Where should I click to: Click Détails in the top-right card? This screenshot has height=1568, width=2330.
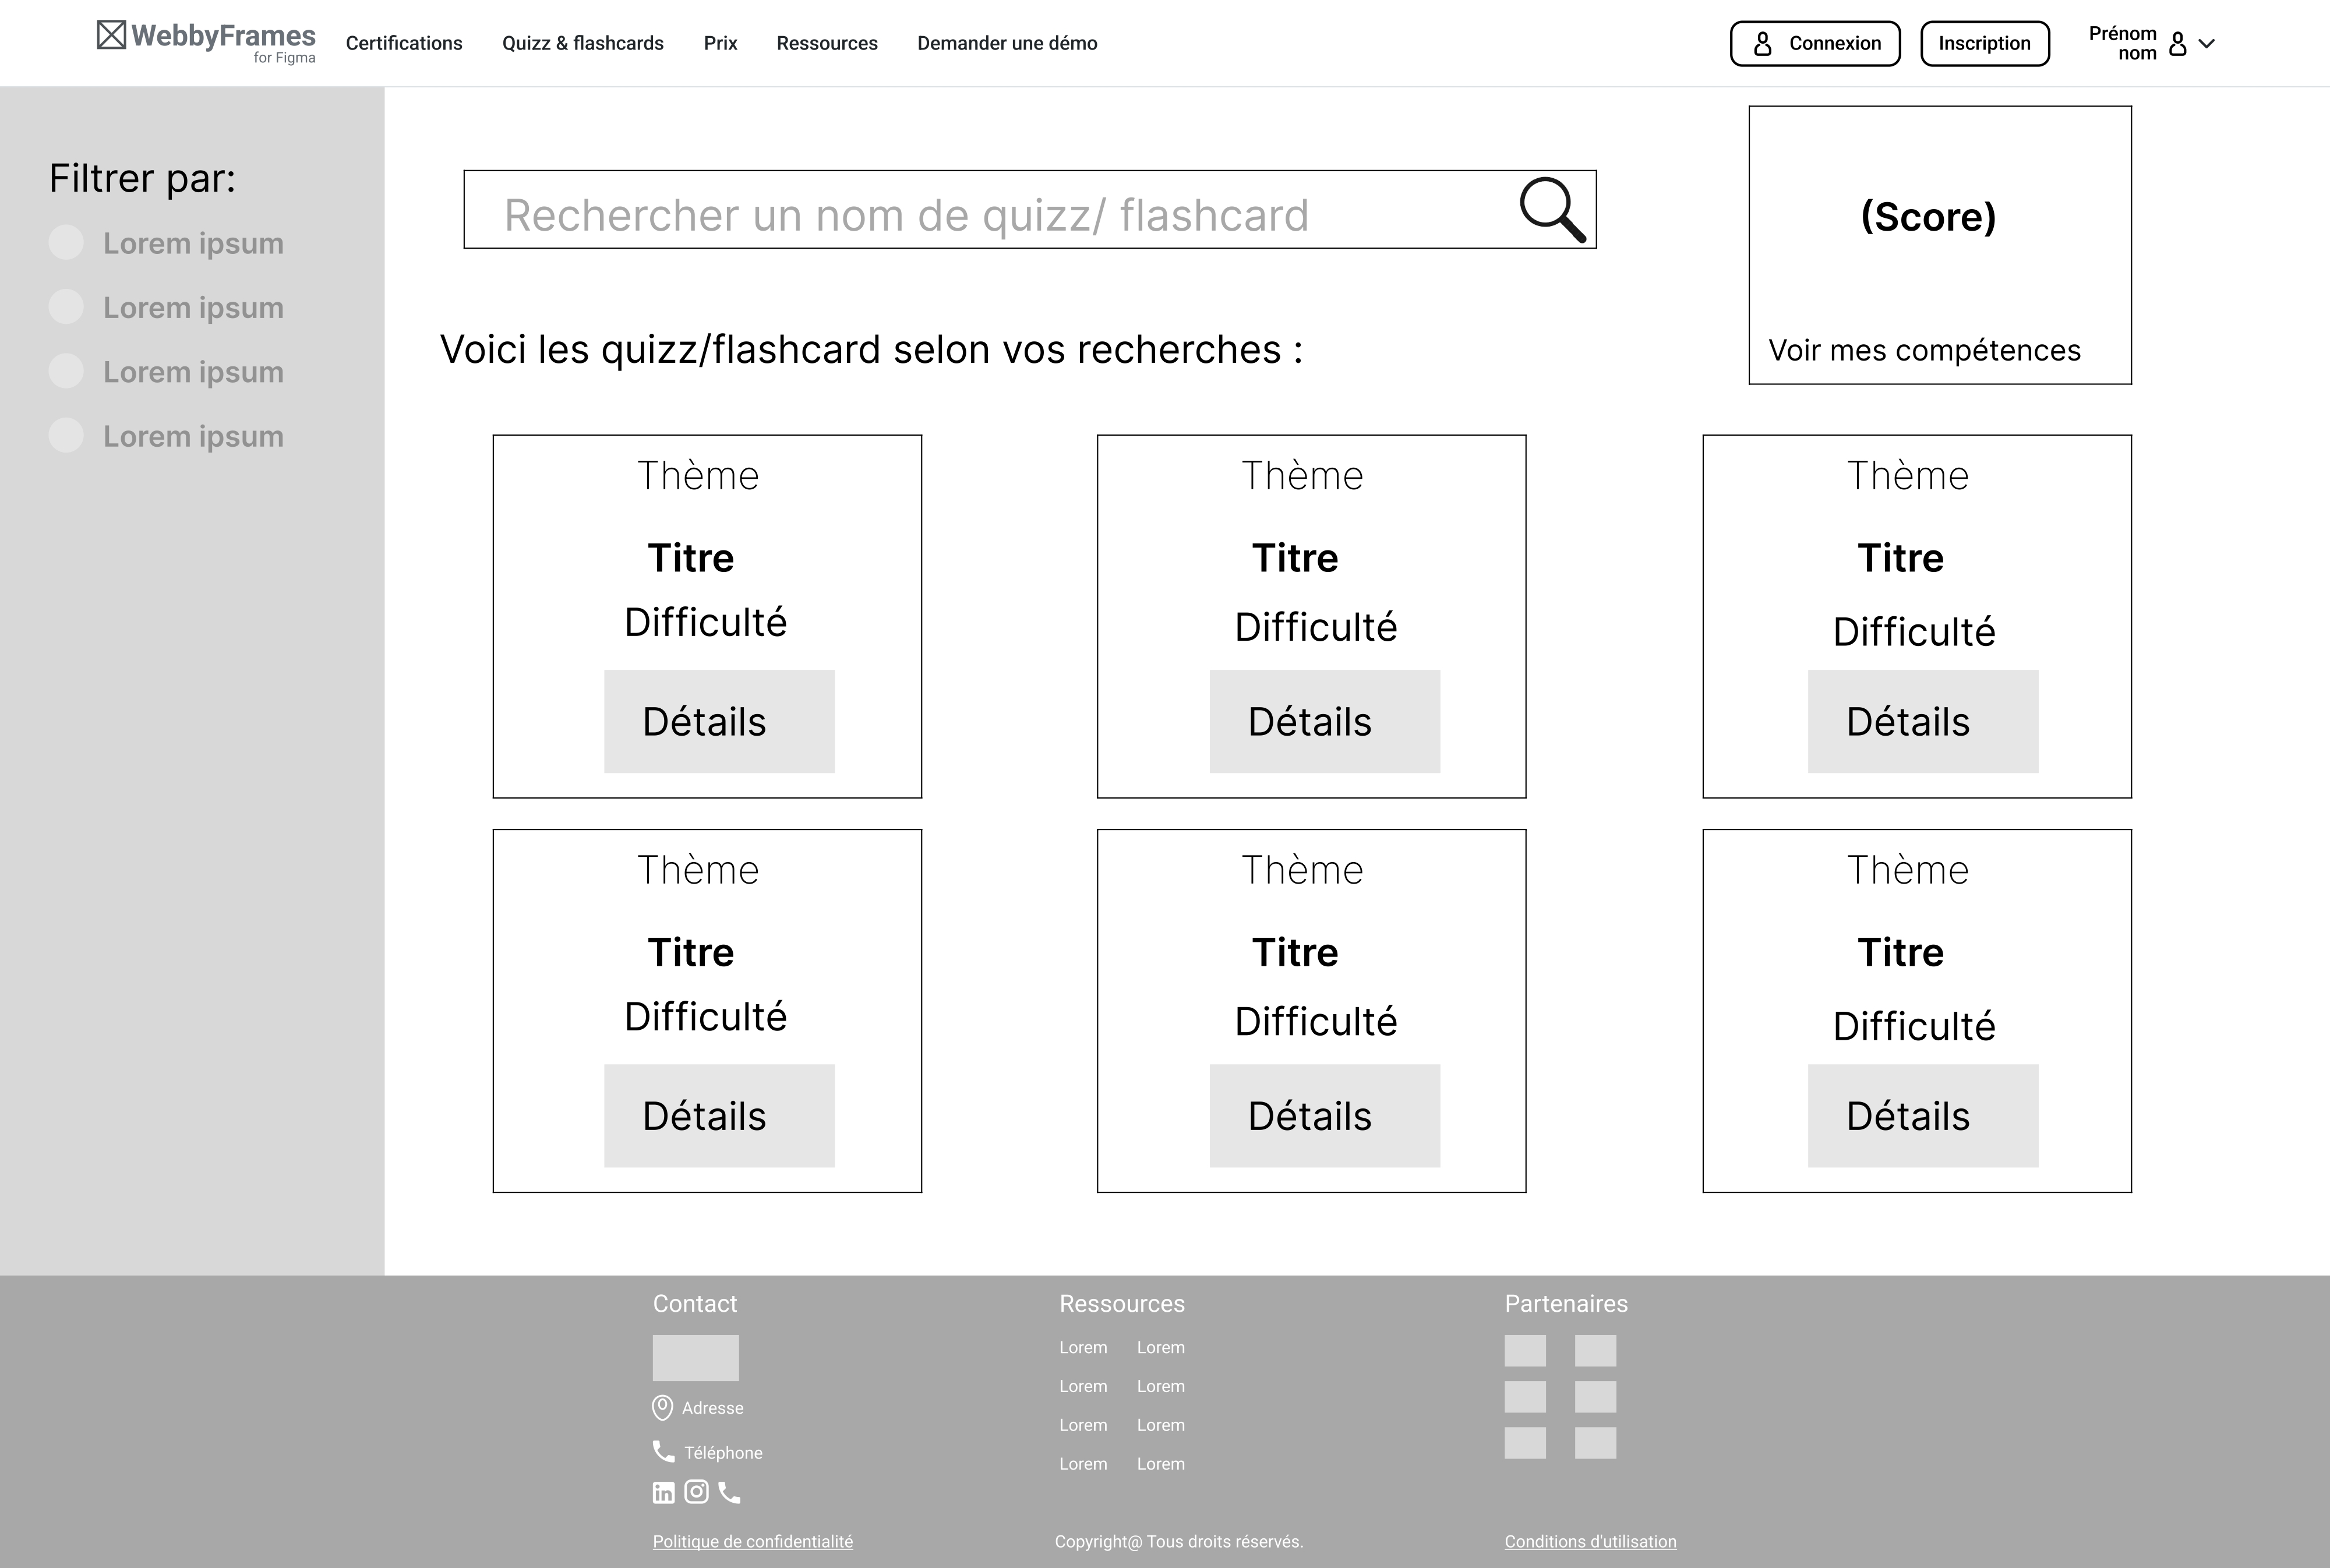pos(1923,721)
